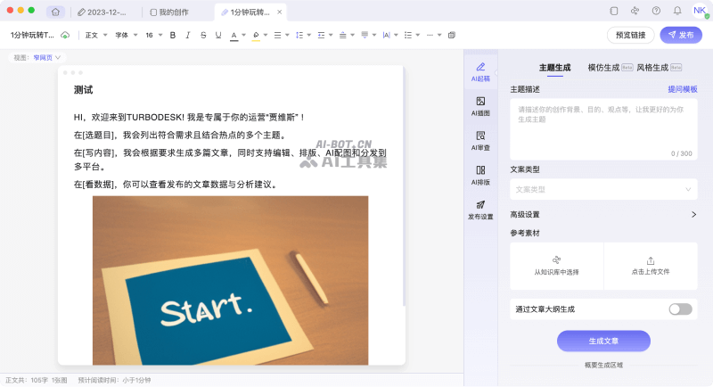The height and width of the screenshot is (387, 713).
Task: Apply bold formatting to text
Action: click(173, 35)
